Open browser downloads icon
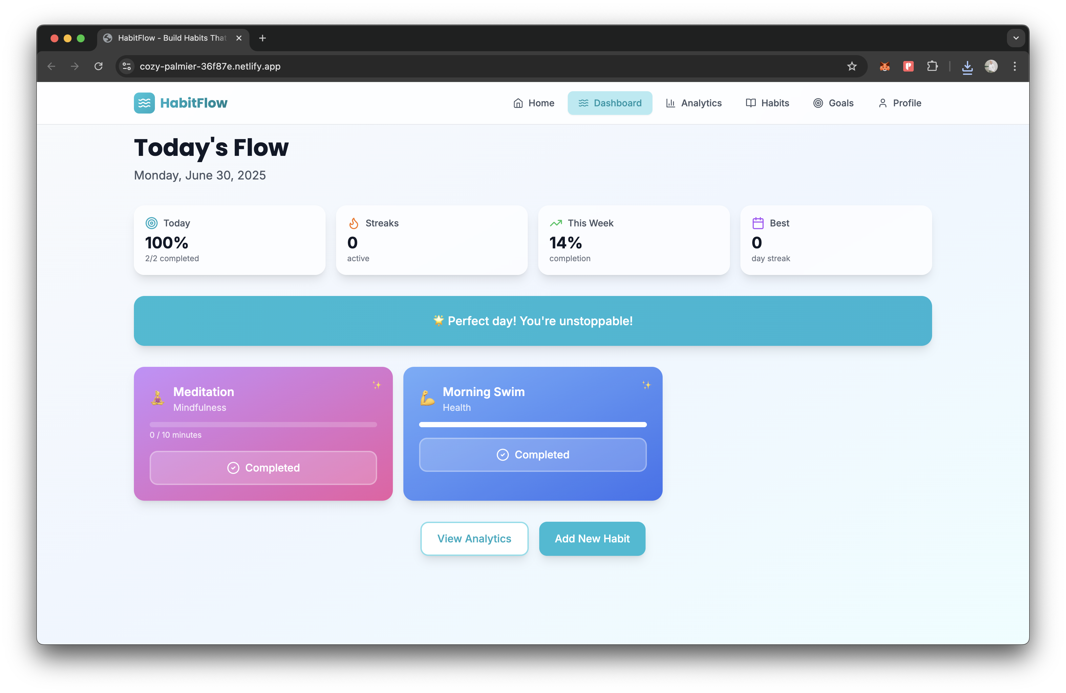This screenshot has width=1066, height=693. pos(967,67)
